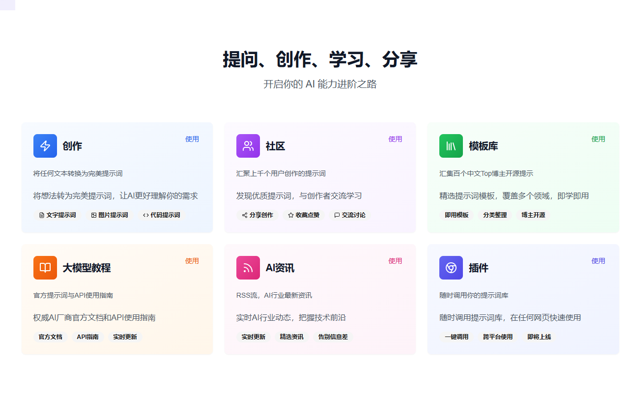Click the RSS feed icon on AI资讯 card
Image resolution: width=629 pixels, height=393 pixels.
[248, 268]
